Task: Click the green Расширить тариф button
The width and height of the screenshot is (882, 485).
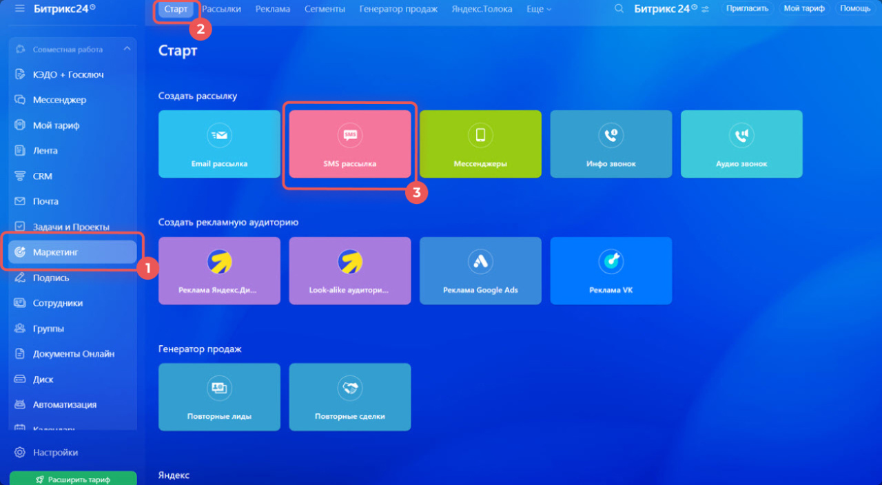Action: 73,479
